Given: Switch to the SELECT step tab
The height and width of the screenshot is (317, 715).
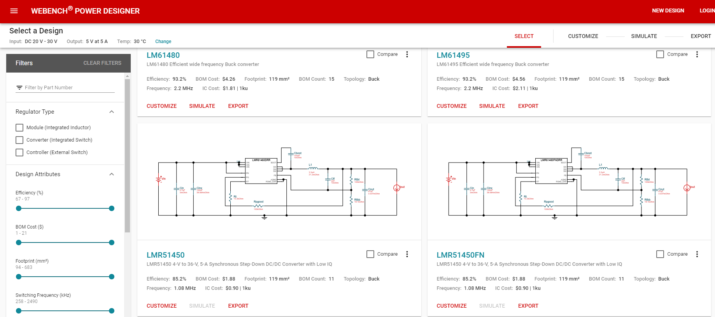Looking at the screenshot, I should tap(524, 36).
